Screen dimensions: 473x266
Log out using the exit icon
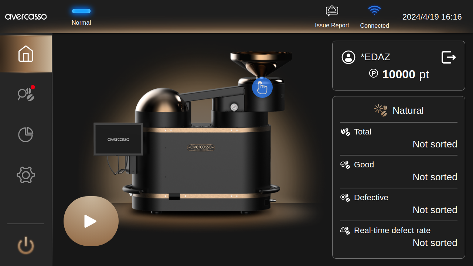pos(449,57)
